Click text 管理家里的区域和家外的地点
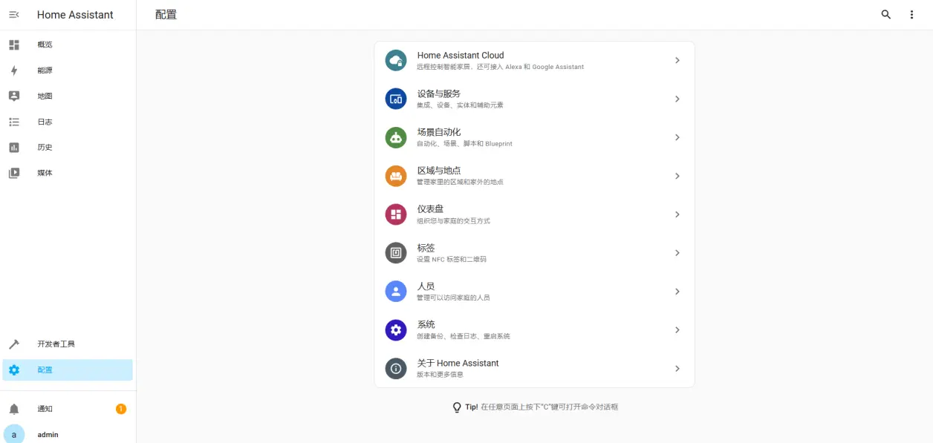Image resolution: width=933 pixels, height=443 pixels. 461,183
